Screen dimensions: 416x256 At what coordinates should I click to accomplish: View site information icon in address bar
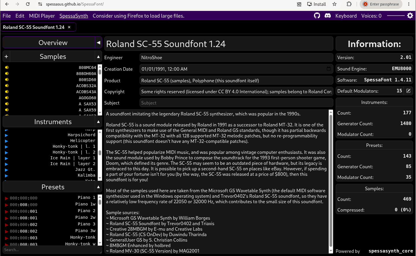coord(40,4)
